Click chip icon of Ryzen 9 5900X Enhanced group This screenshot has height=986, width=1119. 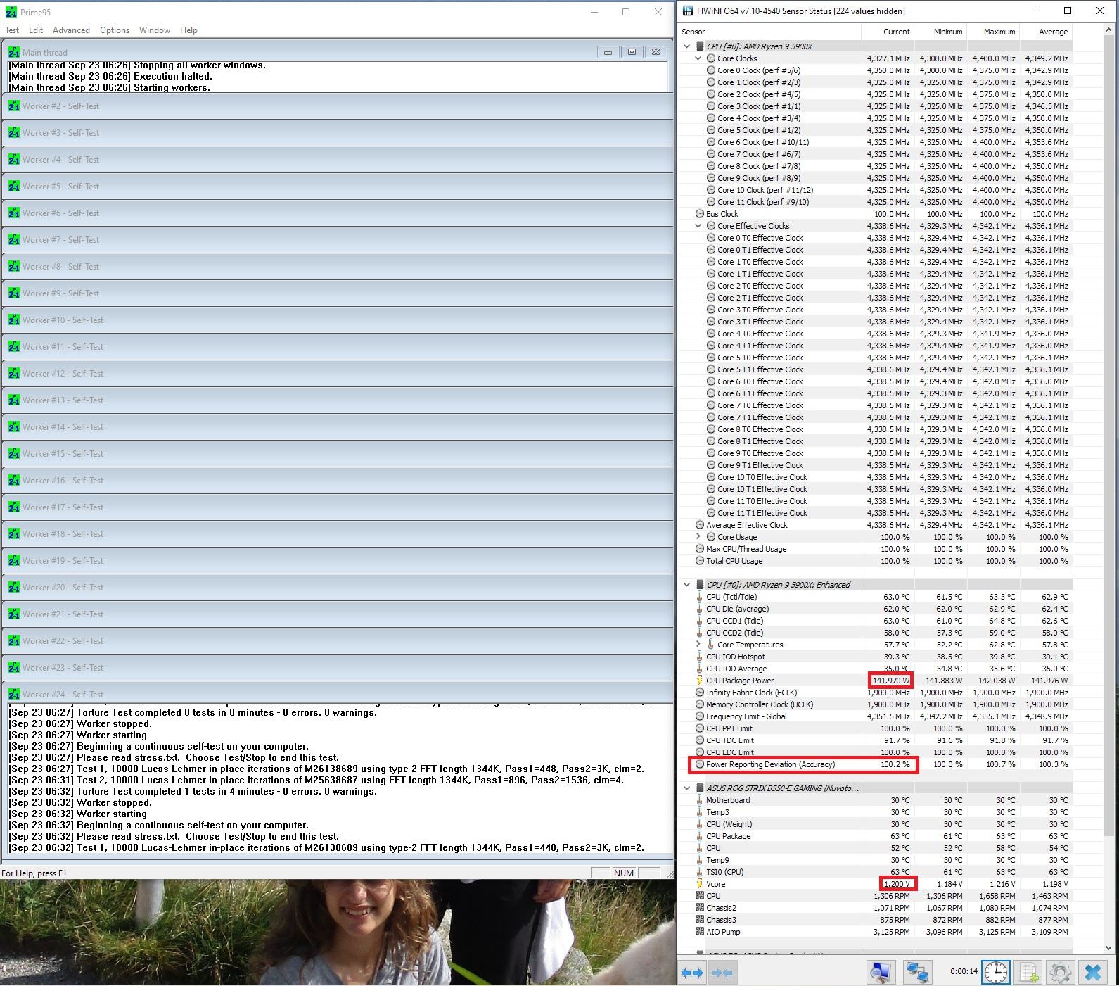point(699,585)
